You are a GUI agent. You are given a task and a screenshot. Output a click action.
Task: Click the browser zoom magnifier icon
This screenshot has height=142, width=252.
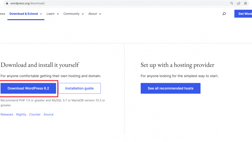click(x=231, y=3)
